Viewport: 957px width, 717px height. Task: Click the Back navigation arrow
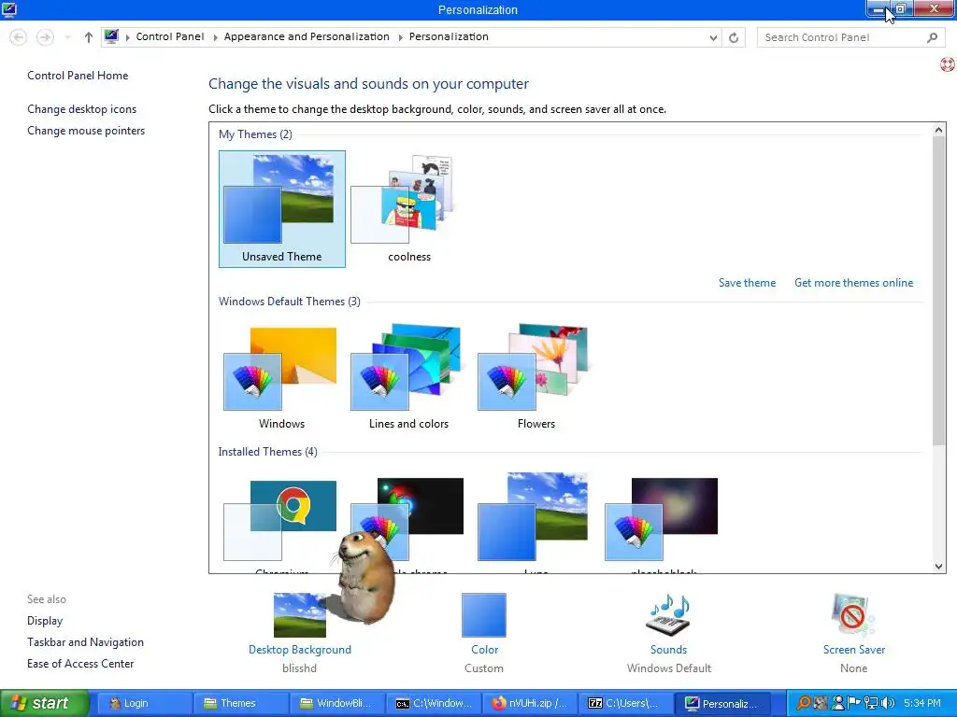[x=19, y=37]
